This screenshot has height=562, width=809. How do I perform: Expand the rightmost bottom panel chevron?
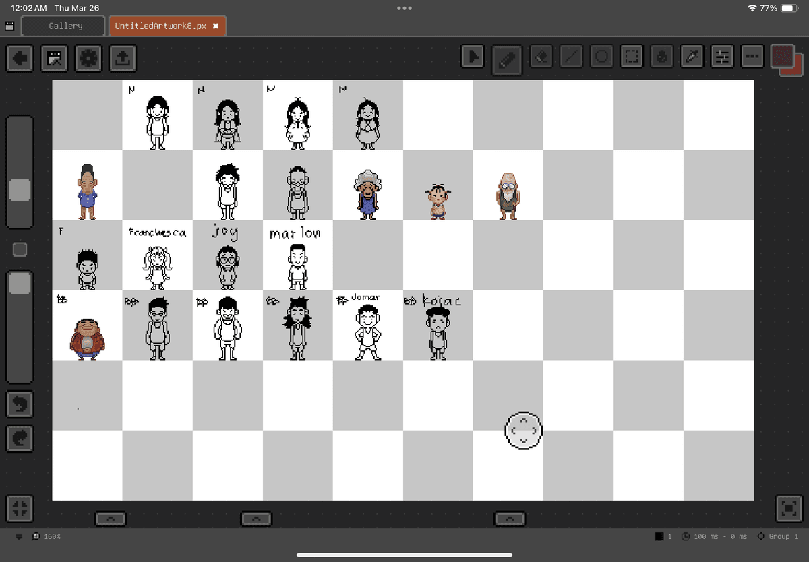pyautogui.click(x=509, y=518)
